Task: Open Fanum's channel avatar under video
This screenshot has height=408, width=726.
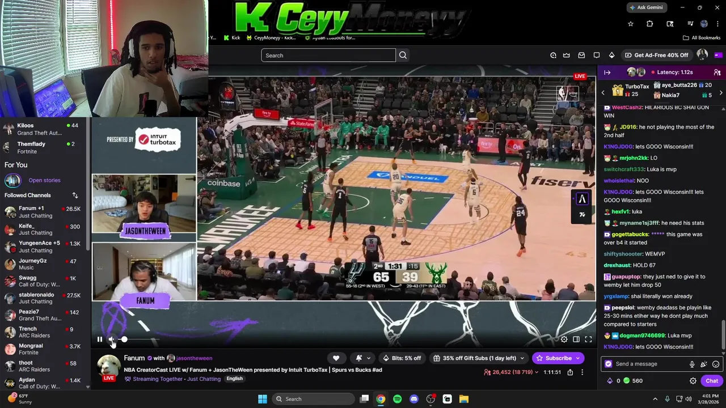Action: (108, 367)
